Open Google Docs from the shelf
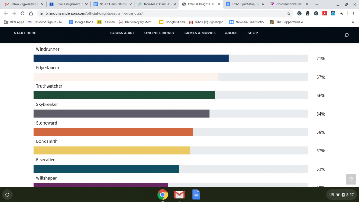Screen dimensions: 359x202 196,195
